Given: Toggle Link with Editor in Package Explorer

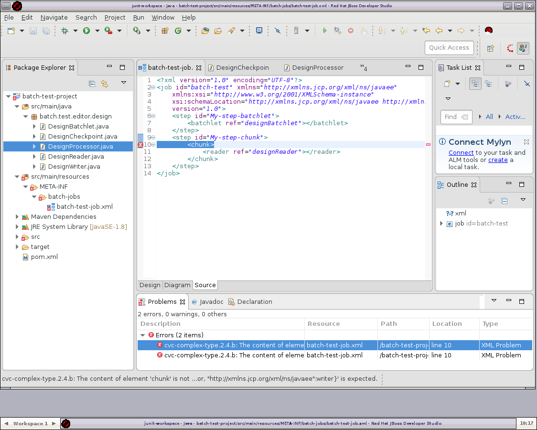Looking at the screenshot, I should [x=105, y=84].
